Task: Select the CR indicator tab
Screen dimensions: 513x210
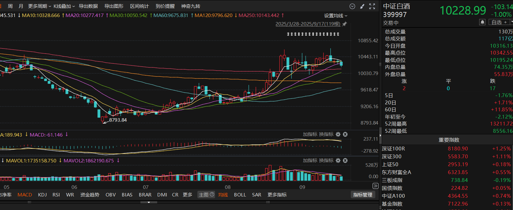Action: point(175,195)
